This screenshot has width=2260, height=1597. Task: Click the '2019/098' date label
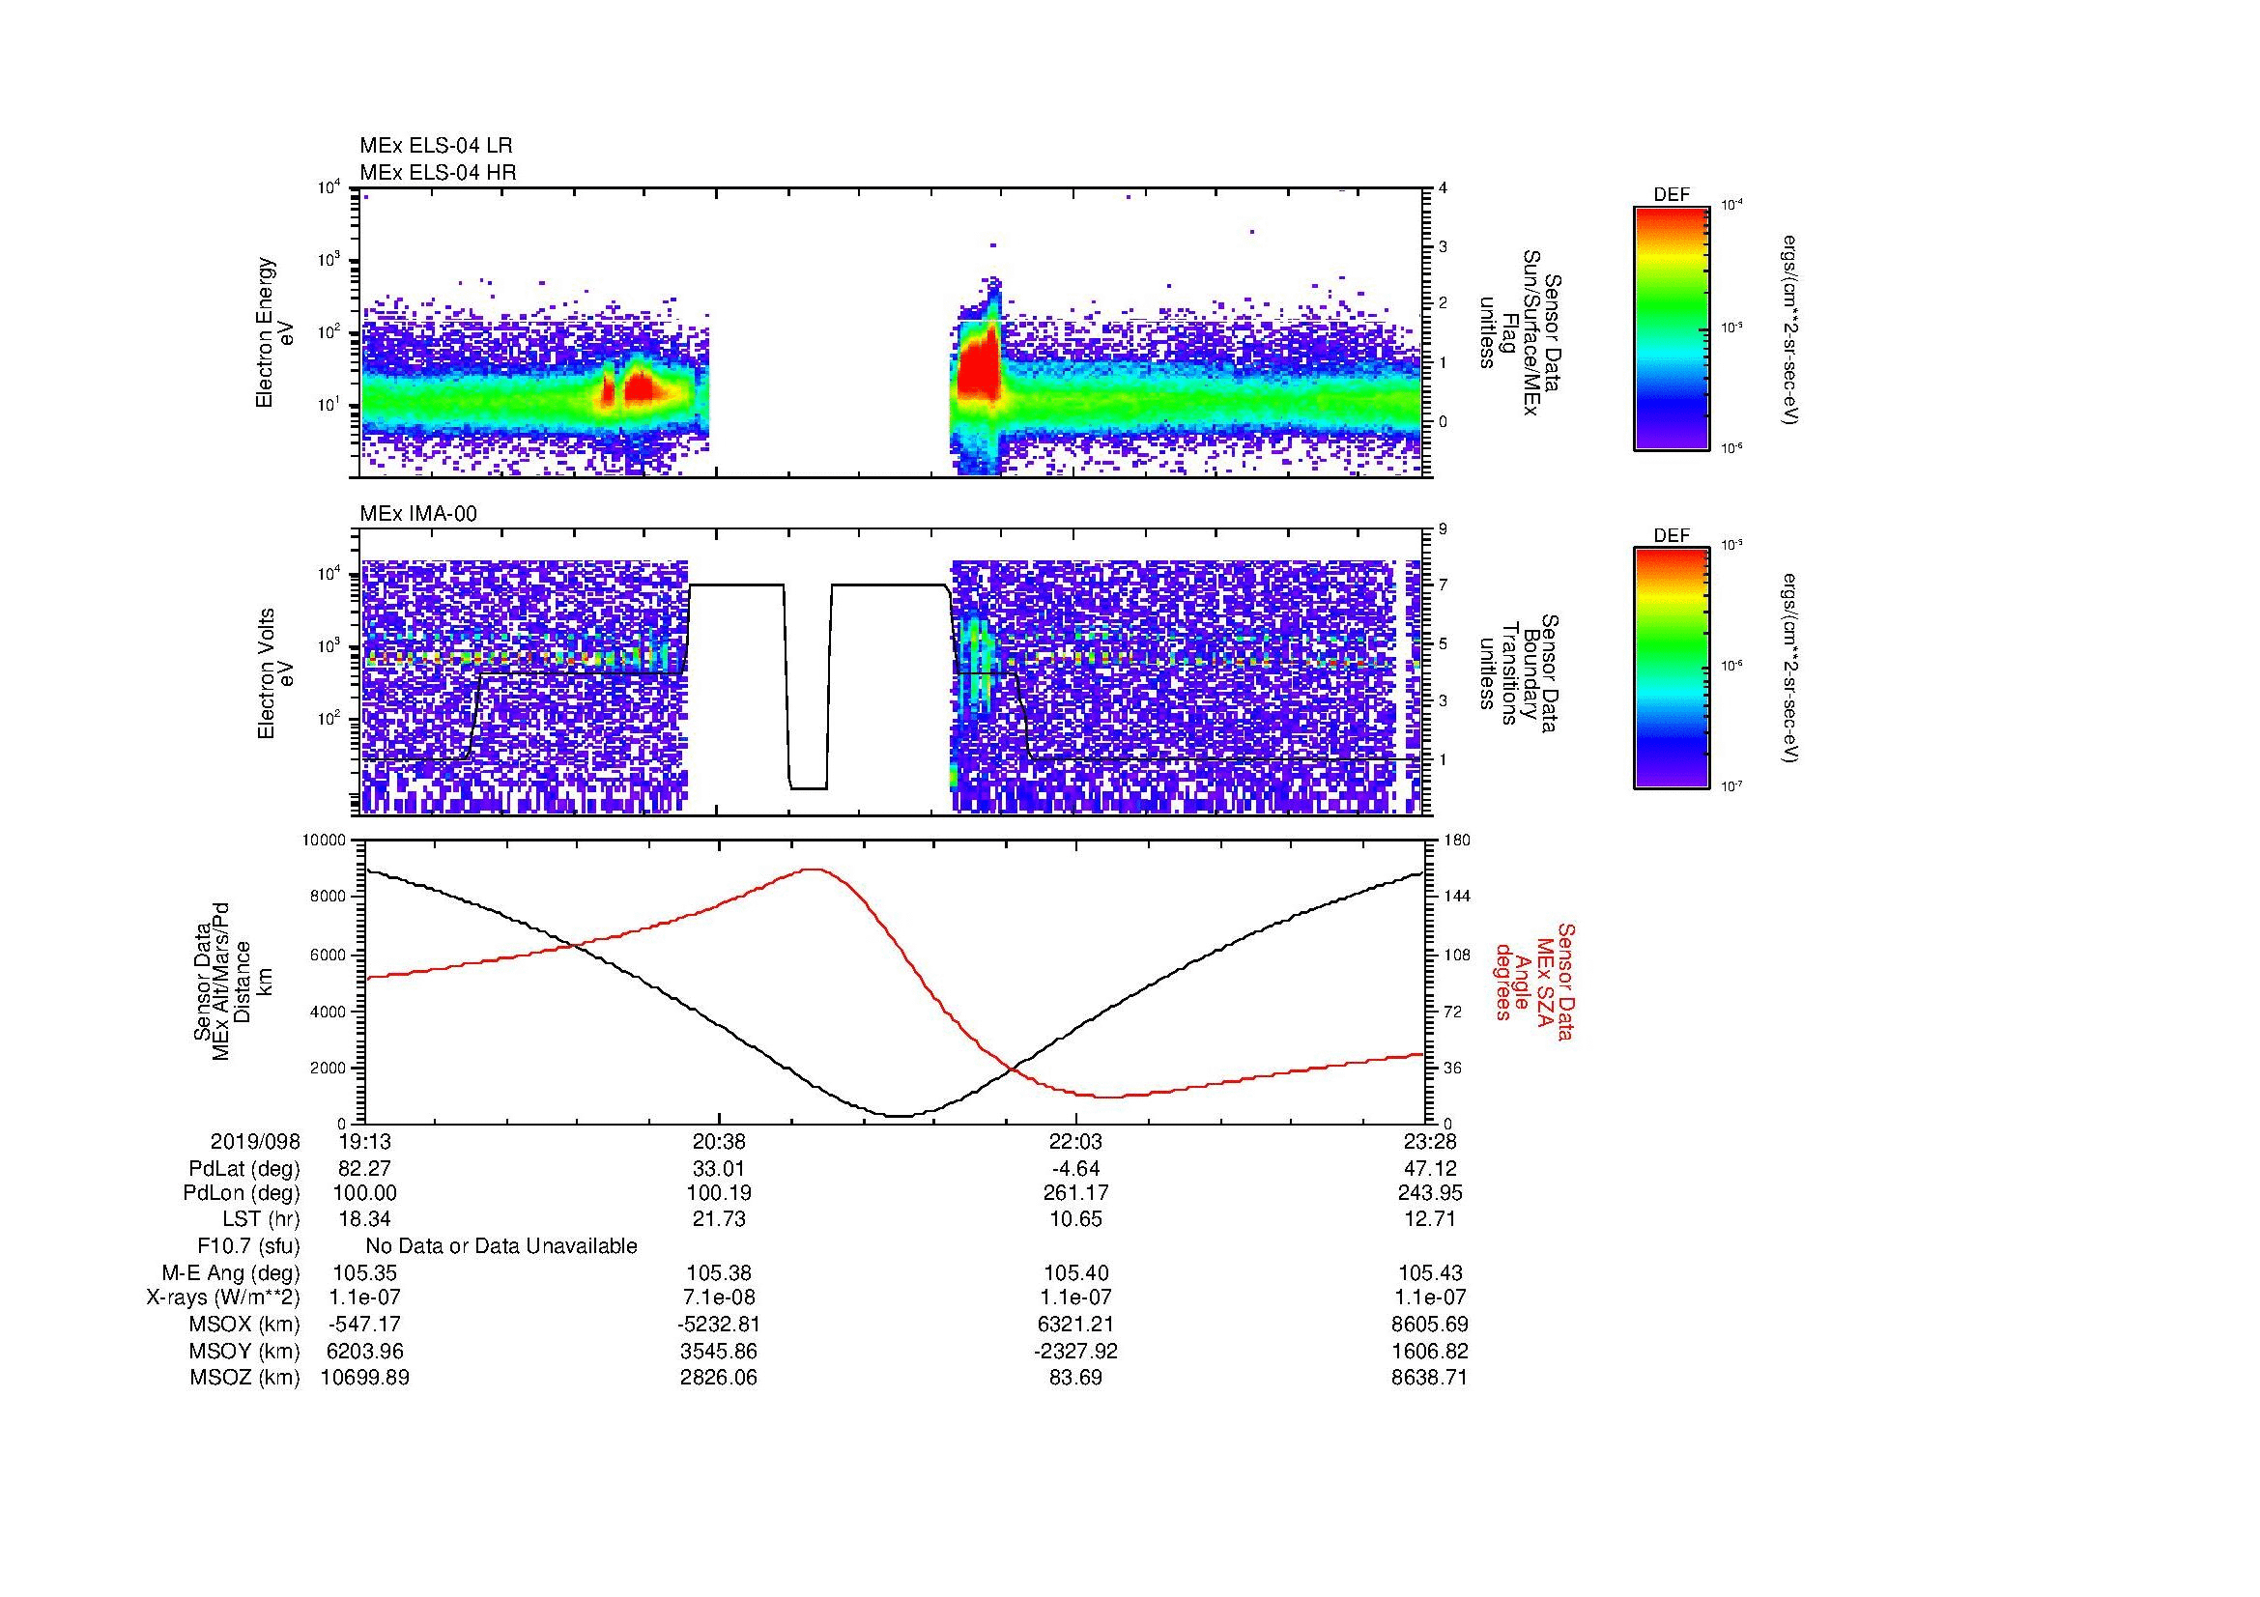[x=255, y=1141]
